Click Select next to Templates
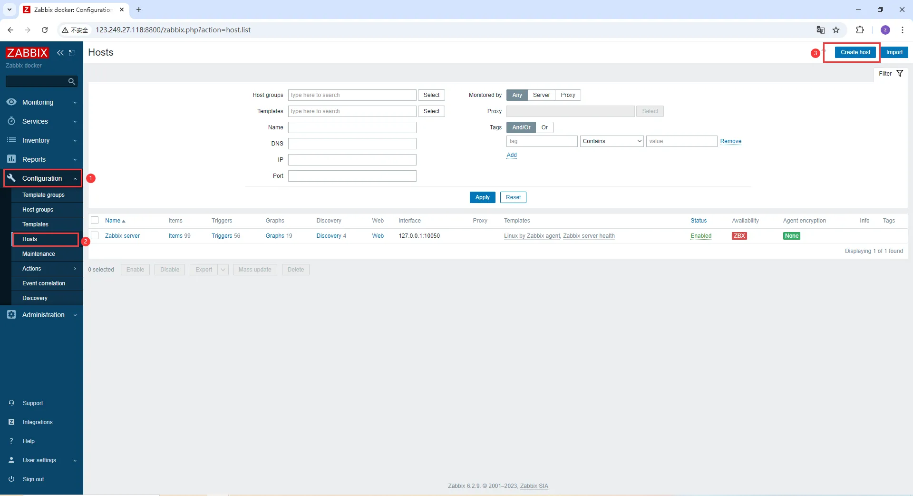Image resolution: width=913 pixels, height=496 pixels. pos(431,111)
